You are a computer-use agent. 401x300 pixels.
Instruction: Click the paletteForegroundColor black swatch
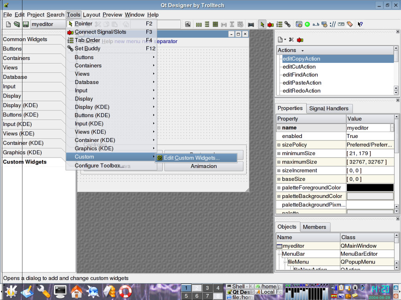[x=370, y=188]
